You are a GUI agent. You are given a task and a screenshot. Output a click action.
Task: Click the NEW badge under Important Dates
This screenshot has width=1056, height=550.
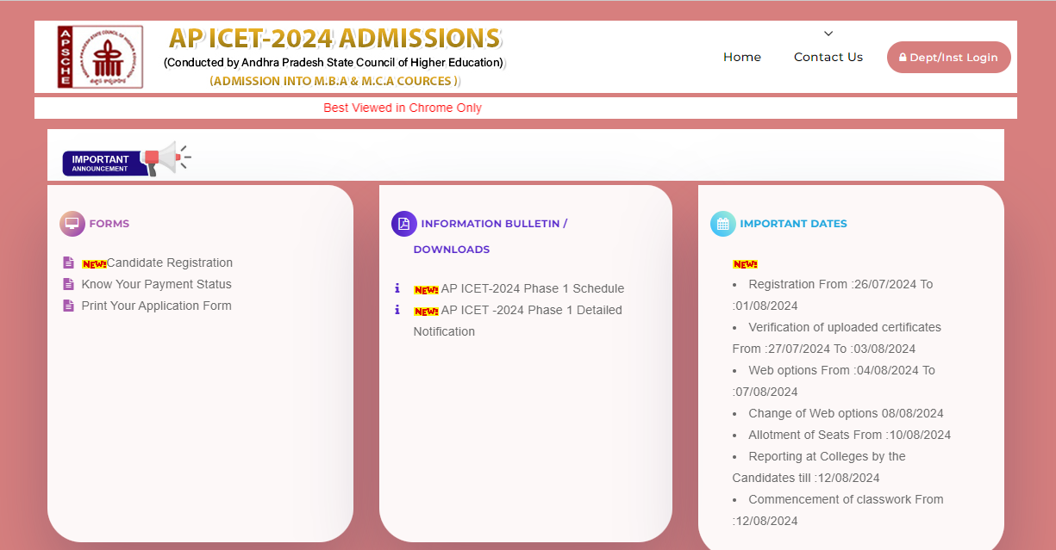[745, 264]
